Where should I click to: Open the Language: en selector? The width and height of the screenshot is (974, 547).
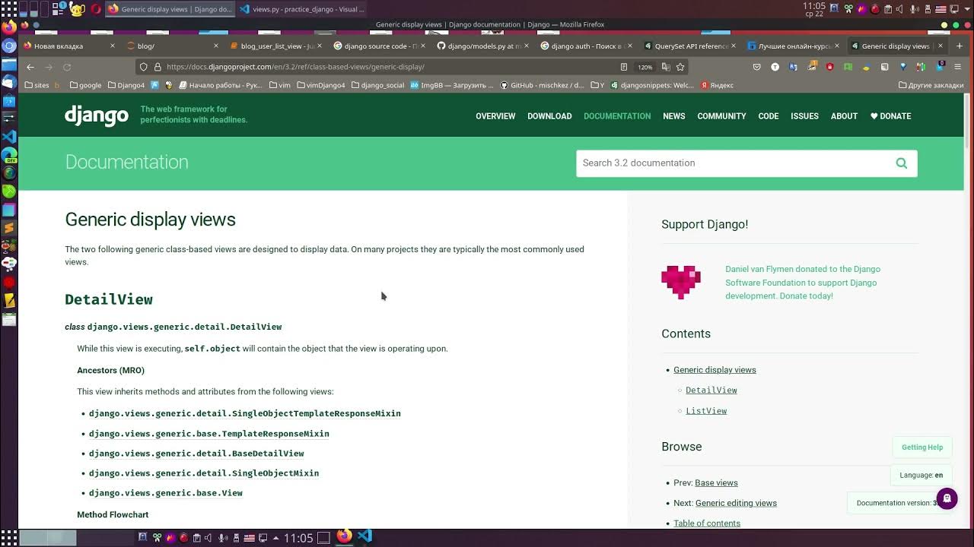[921, 475]
